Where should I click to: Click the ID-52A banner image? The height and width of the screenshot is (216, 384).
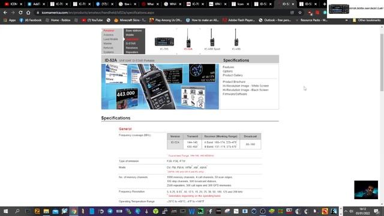pos(160,86)
